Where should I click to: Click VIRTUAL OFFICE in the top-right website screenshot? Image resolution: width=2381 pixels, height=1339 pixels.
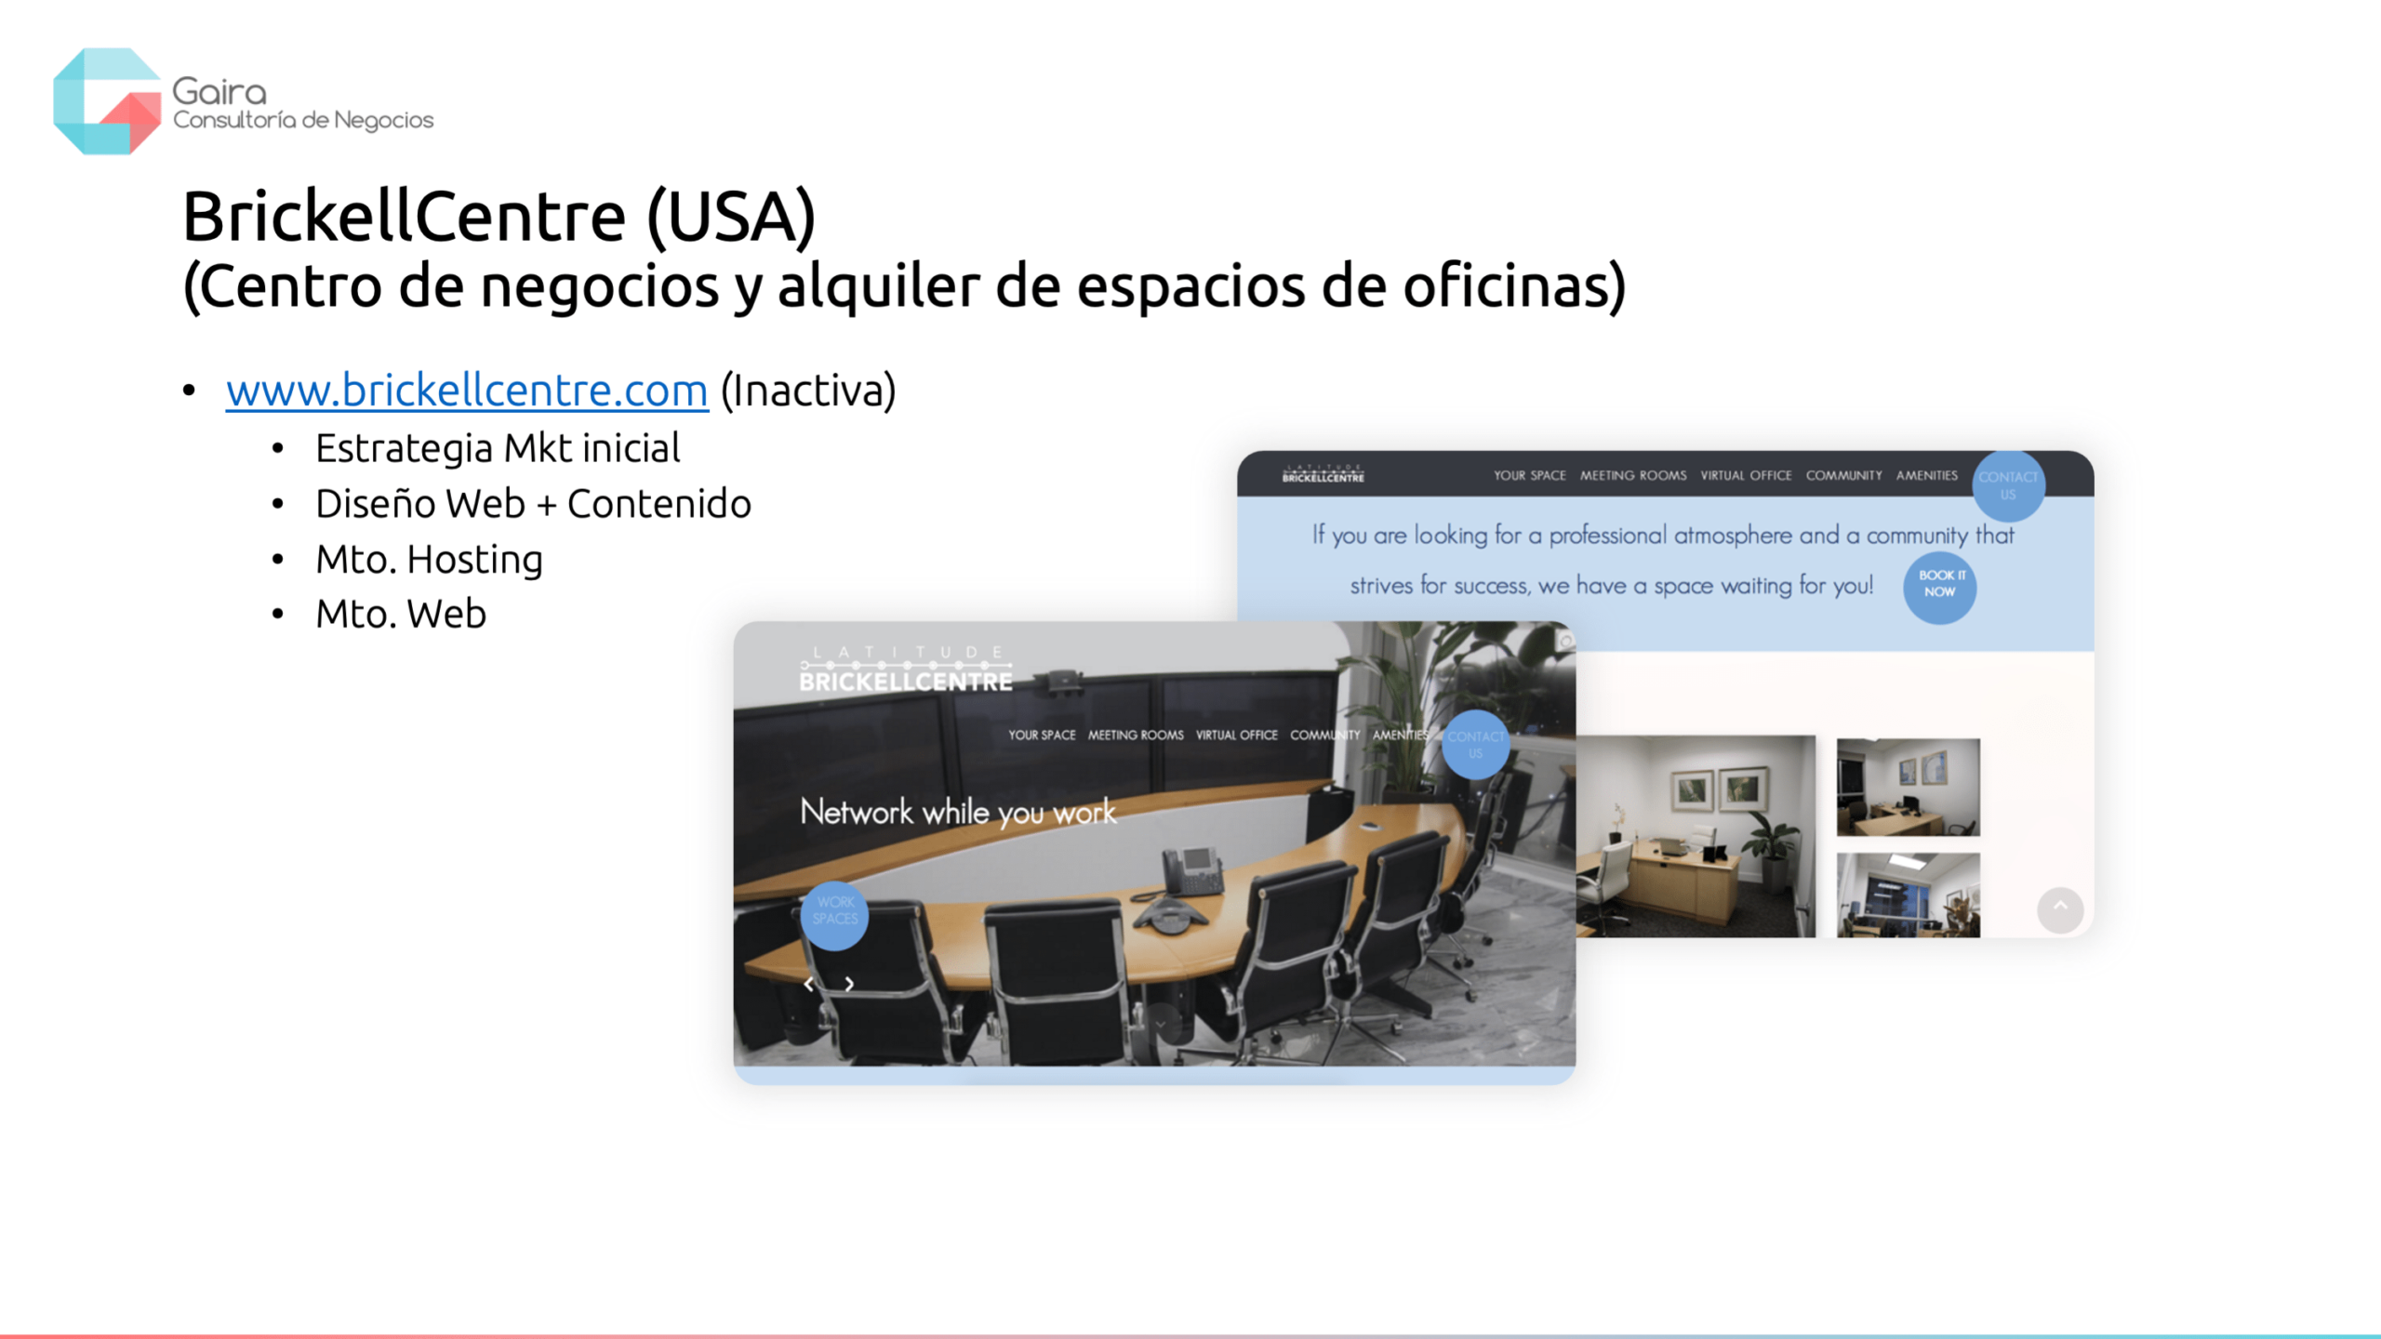[1746, 475]
